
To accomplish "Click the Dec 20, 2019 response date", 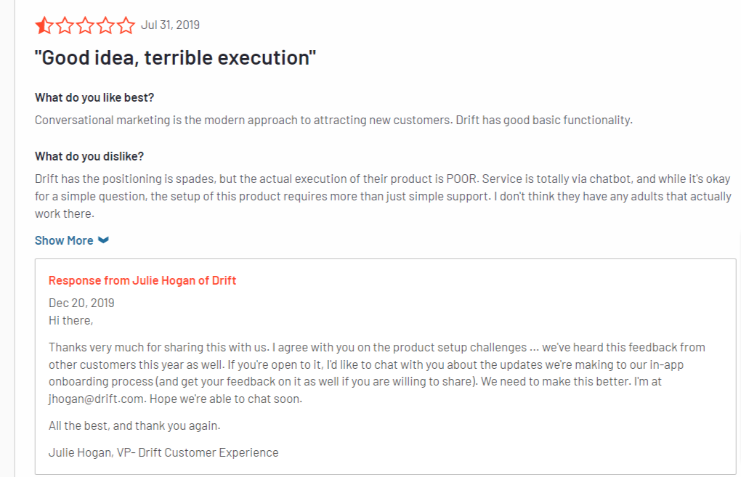I will pos(81,303).
